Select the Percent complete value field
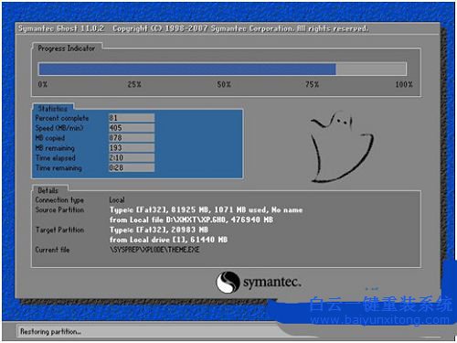This screenshot has width=457, height=343. coord(132,118)
